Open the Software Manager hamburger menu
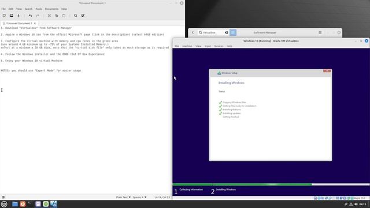The width and height of the screenshot is (370, 208). [320, 32]
